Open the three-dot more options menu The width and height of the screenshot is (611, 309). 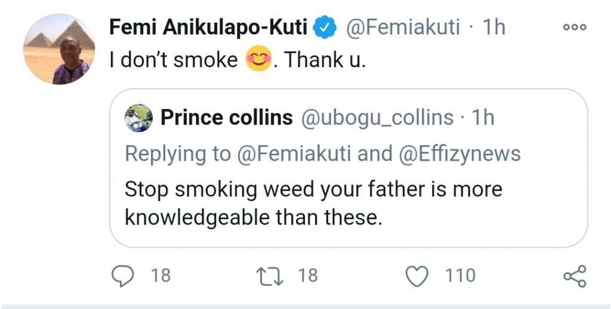click(575, 27)
